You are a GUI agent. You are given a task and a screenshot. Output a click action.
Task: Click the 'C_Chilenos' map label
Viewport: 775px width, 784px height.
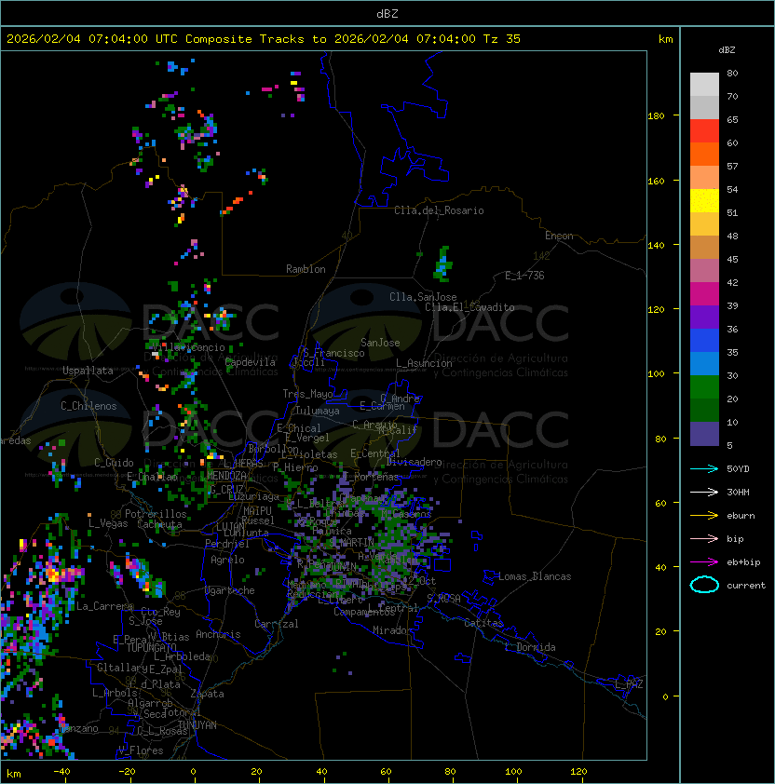tap(88, 406)
